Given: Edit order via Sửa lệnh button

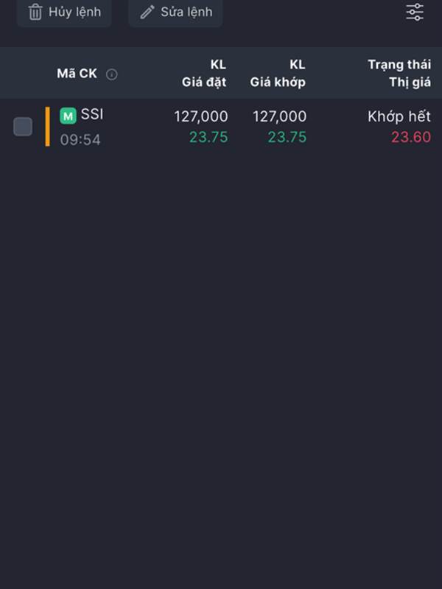Looking at the screenshot, I should click(175, 12).
